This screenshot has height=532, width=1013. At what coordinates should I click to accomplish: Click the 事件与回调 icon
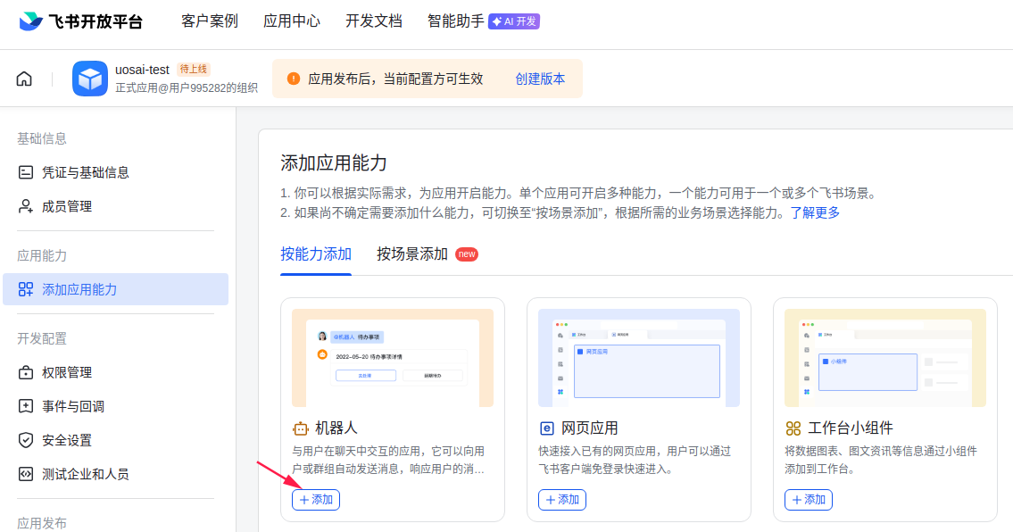(x=26, y=406)
